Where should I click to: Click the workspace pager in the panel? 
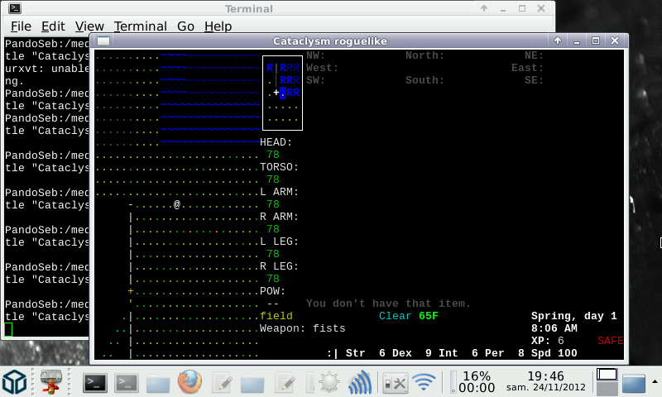[x=607, y=381]
